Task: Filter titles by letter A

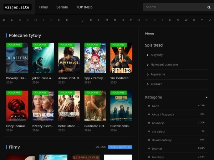Action: 12,20
